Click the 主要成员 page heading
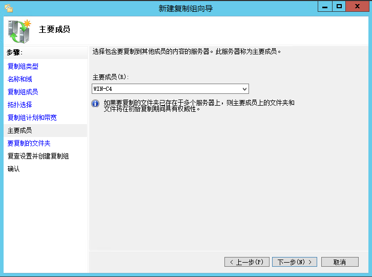This screenshot has width=372, height=277. click(x=54, y=29)
